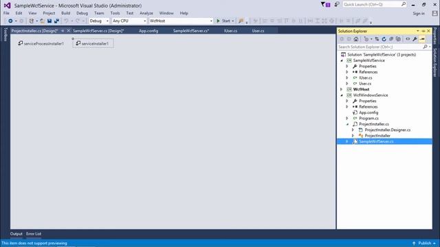Open the View menu

pyautogui.click(x=32, y=13)
